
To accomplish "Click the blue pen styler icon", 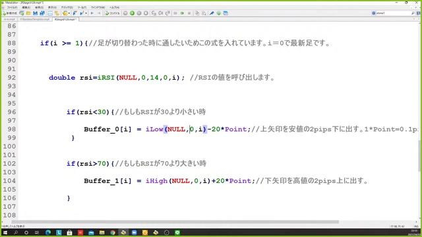I will click(x=212, y=13).
